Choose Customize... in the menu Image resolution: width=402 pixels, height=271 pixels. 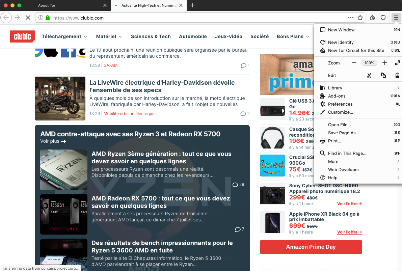[x=358, y=112]
